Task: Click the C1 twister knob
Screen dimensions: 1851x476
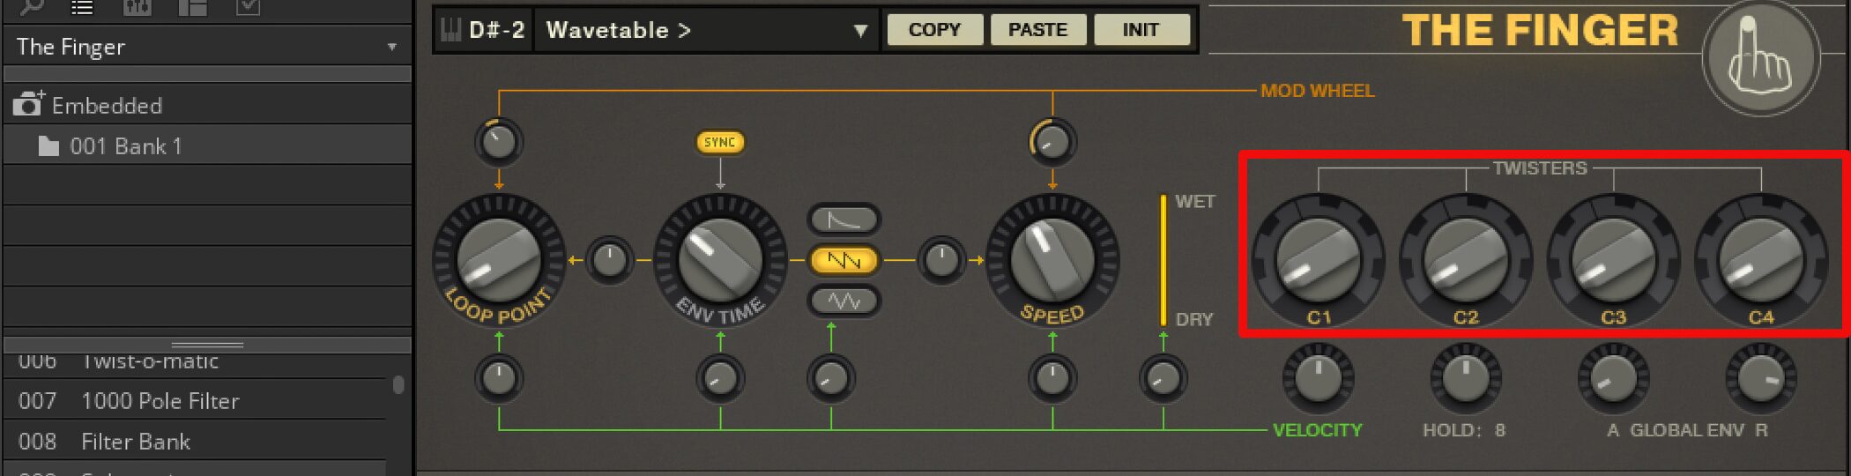Action: tap(1319, 260)
